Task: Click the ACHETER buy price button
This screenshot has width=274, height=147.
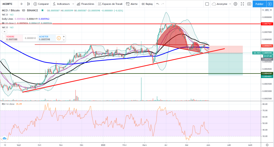Action: 47,38
